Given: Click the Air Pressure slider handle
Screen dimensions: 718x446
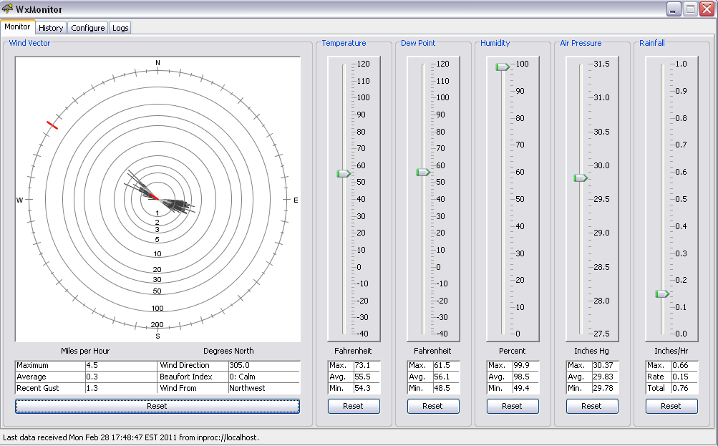Looking at the screenshot, I should [581, 178].
